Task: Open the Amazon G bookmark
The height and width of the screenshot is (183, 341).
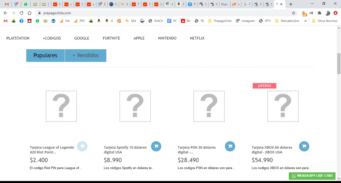Action: coord(109,21)
